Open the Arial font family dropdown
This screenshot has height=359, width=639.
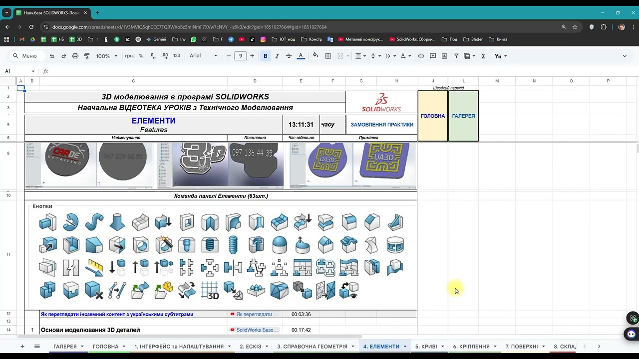point(204,56)
